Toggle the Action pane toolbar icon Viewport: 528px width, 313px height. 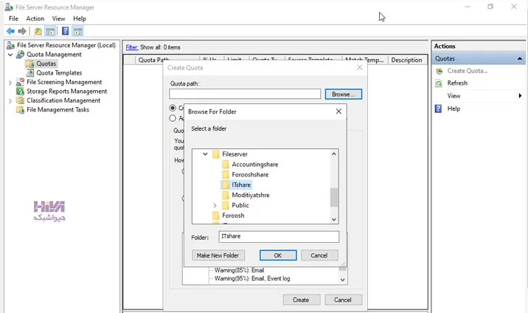pos(77,31)
